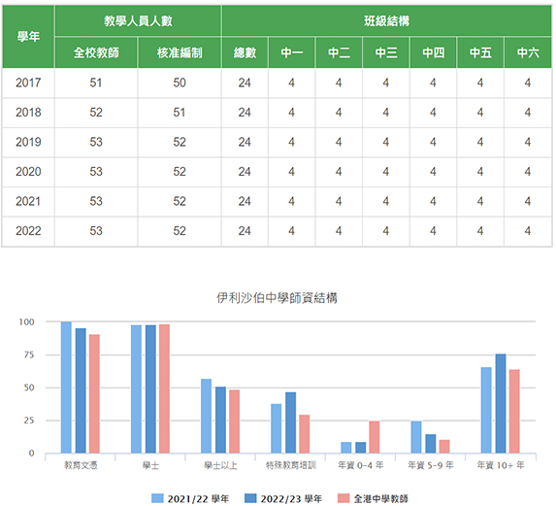The height and width of the screenshot is (506, 556).
Task: Select the 中五 column header
Action: click(x=480, y=52)
